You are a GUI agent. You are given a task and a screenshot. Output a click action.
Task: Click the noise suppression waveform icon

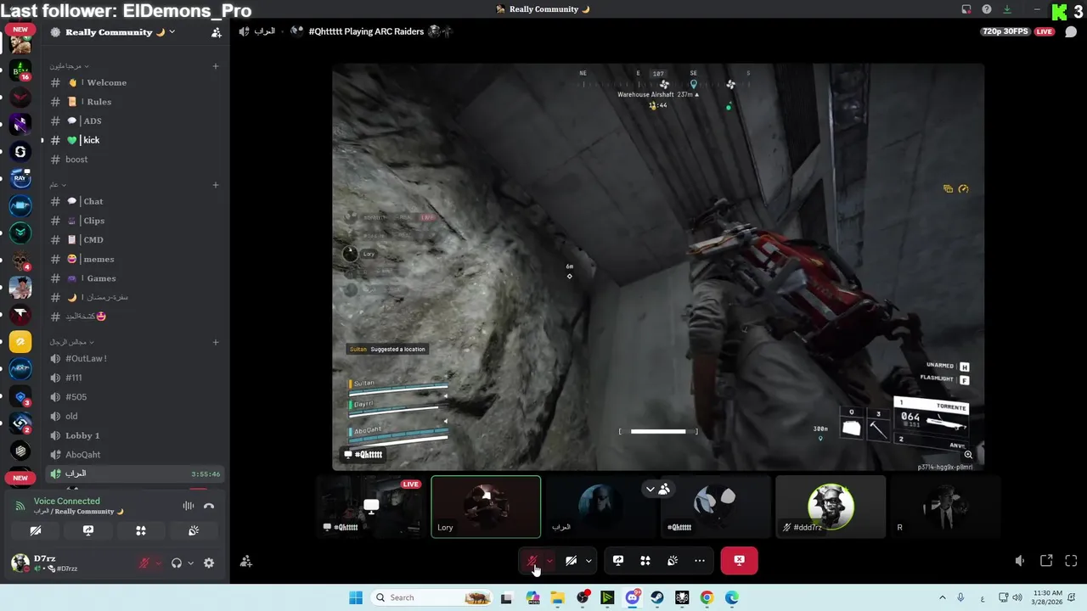click(x=189, y=506)
